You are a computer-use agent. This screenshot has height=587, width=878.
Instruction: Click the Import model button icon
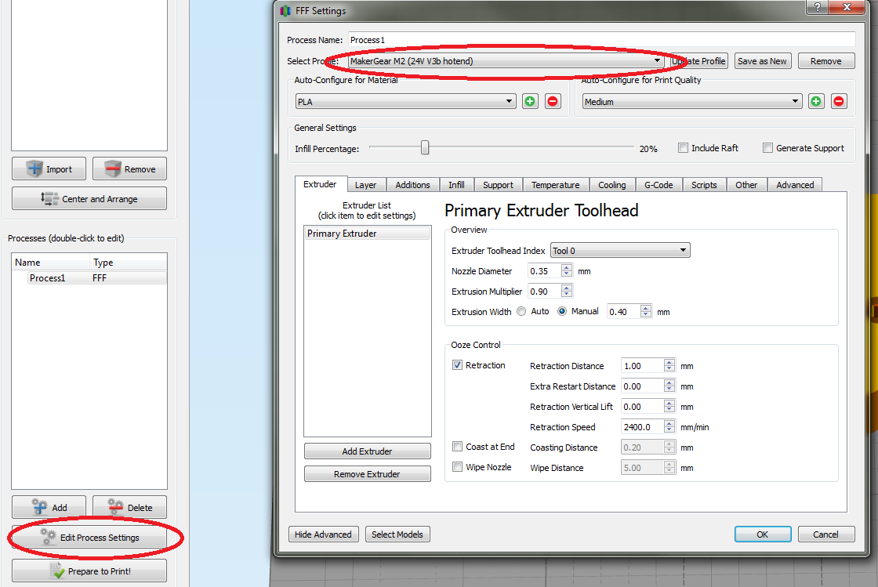pos(35,168)
